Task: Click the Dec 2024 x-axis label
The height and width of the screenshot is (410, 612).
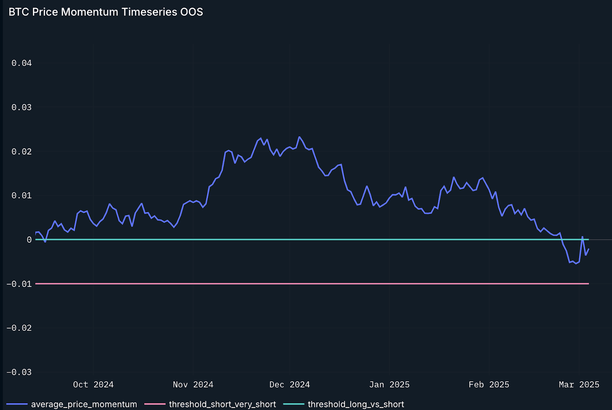Action: (290, 384)
